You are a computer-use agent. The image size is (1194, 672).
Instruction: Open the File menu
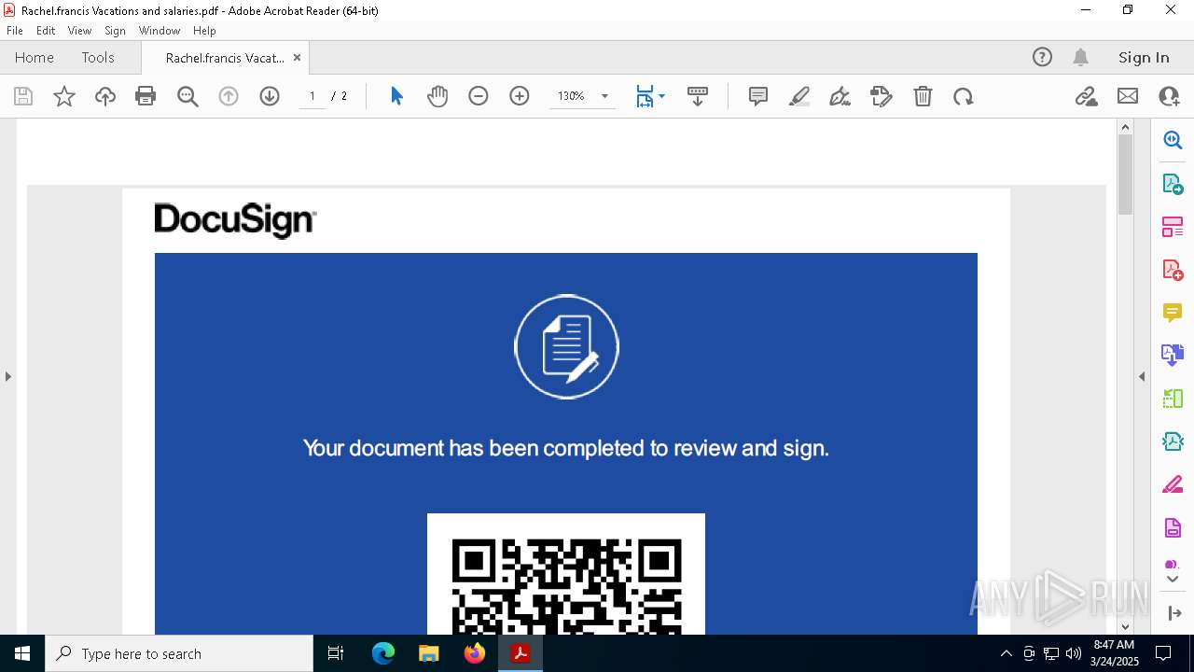coord(15,31)
